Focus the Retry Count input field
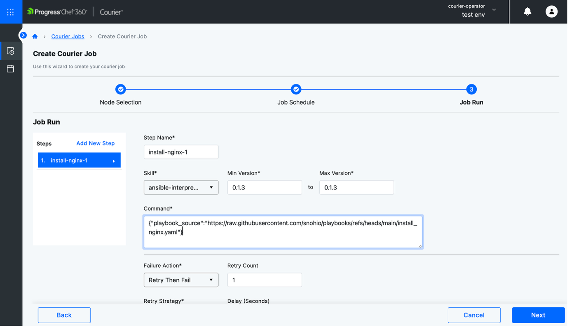 (265, 280)
